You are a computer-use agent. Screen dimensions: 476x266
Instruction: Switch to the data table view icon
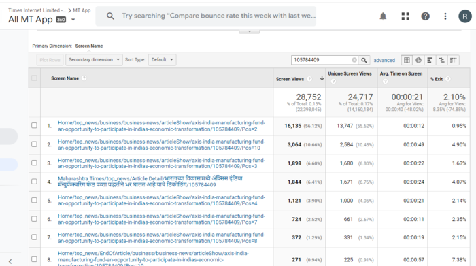(x=407, y=60)
